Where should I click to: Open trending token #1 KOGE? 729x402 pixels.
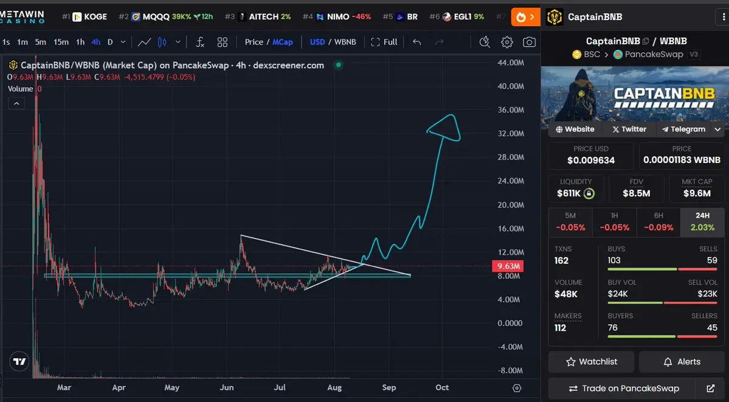pos(85,17)
